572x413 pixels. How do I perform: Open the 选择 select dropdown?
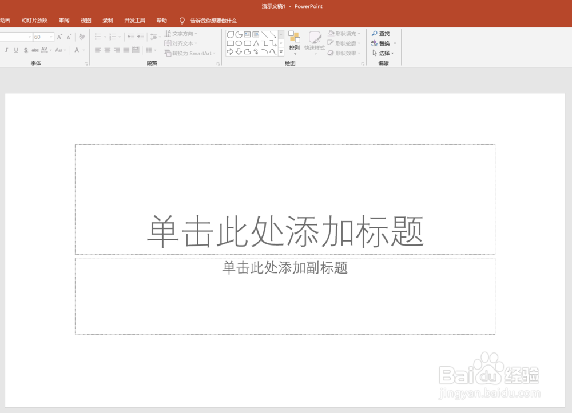pyautogui.click(x=383, y=53)
